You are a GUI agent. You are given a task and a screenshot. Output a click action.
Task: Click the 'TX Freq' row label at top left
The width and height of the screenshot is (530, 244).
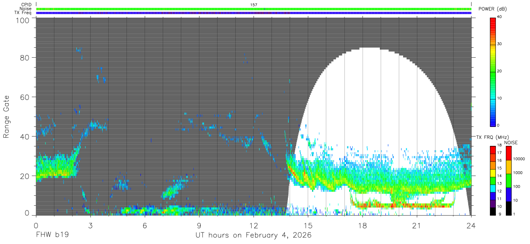[x=23, y=13]
